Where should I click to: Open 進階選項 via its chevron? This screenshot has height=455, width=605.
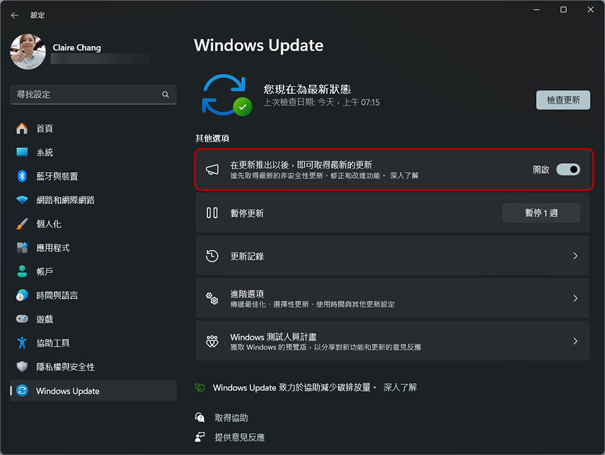tap(575, 298)
